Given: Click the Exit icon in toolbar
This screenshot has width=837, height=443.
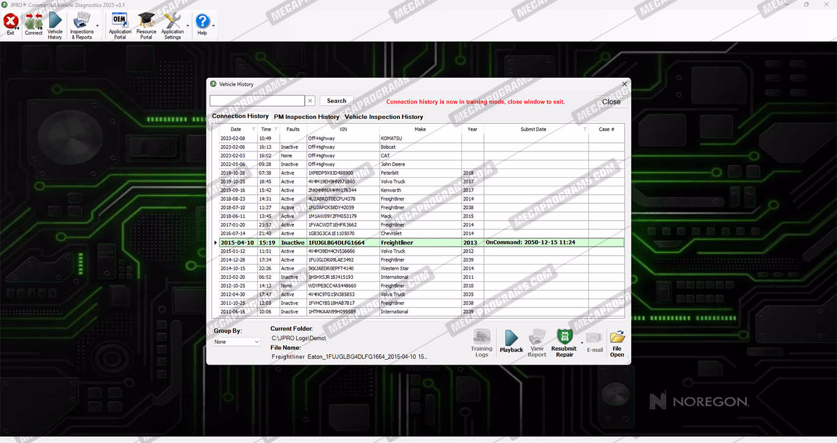Looking at the screenshot, I should point(10,23).
